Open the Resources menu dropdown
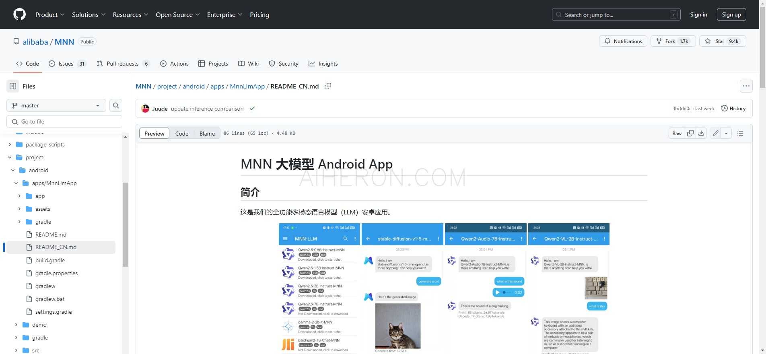The height and width of the screenshot is (354, 766). pos(131,14)
